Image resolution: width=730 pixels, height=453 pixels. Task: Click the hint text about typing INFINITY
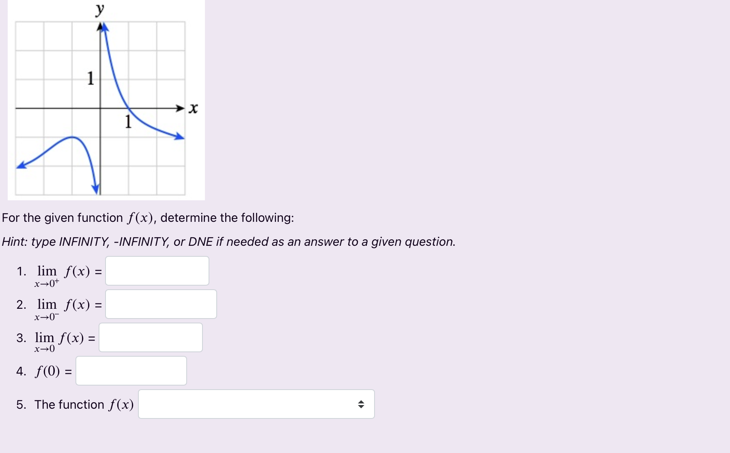click(227, 242)
